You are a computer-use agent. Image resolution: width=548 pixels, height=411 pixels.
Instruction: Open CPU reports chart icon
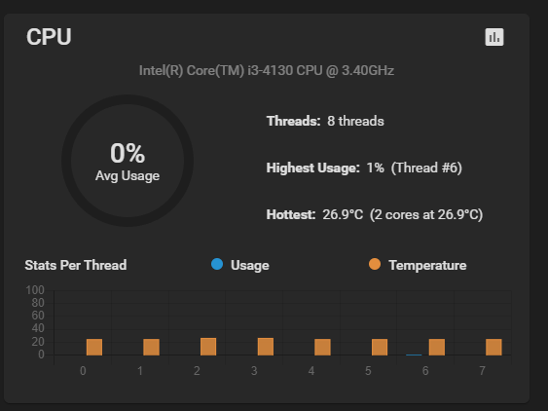pos(494,37)
